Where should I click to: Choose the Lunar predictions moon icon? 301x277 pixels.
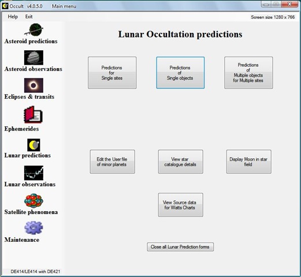point(34,145)
